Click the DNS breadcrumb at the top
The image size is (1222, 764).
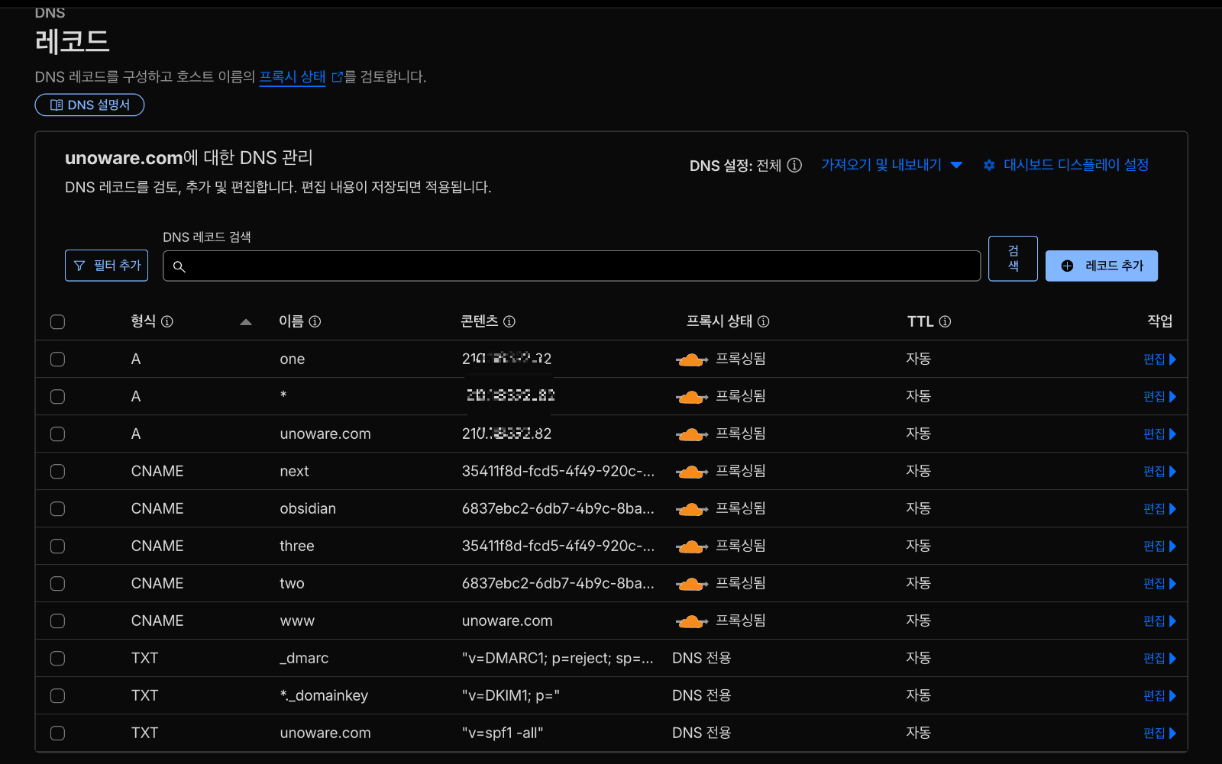(50, 11)
